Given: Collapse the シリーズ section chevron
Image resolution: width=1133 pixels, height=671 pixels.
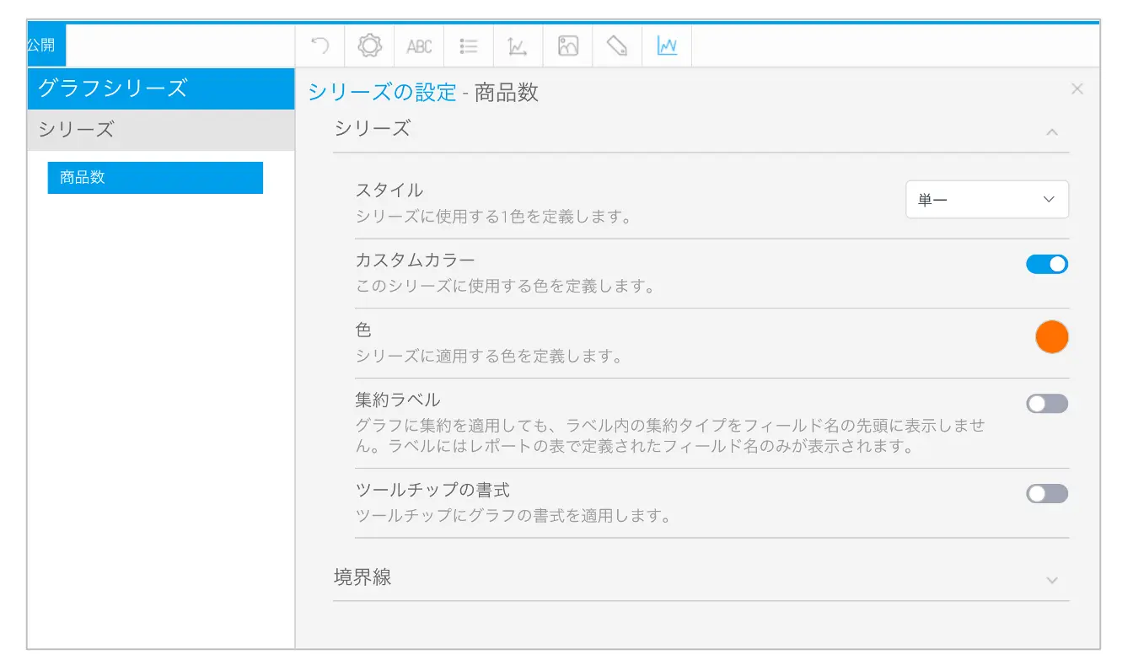Looking at the screenshot, I should [1051, 132].
